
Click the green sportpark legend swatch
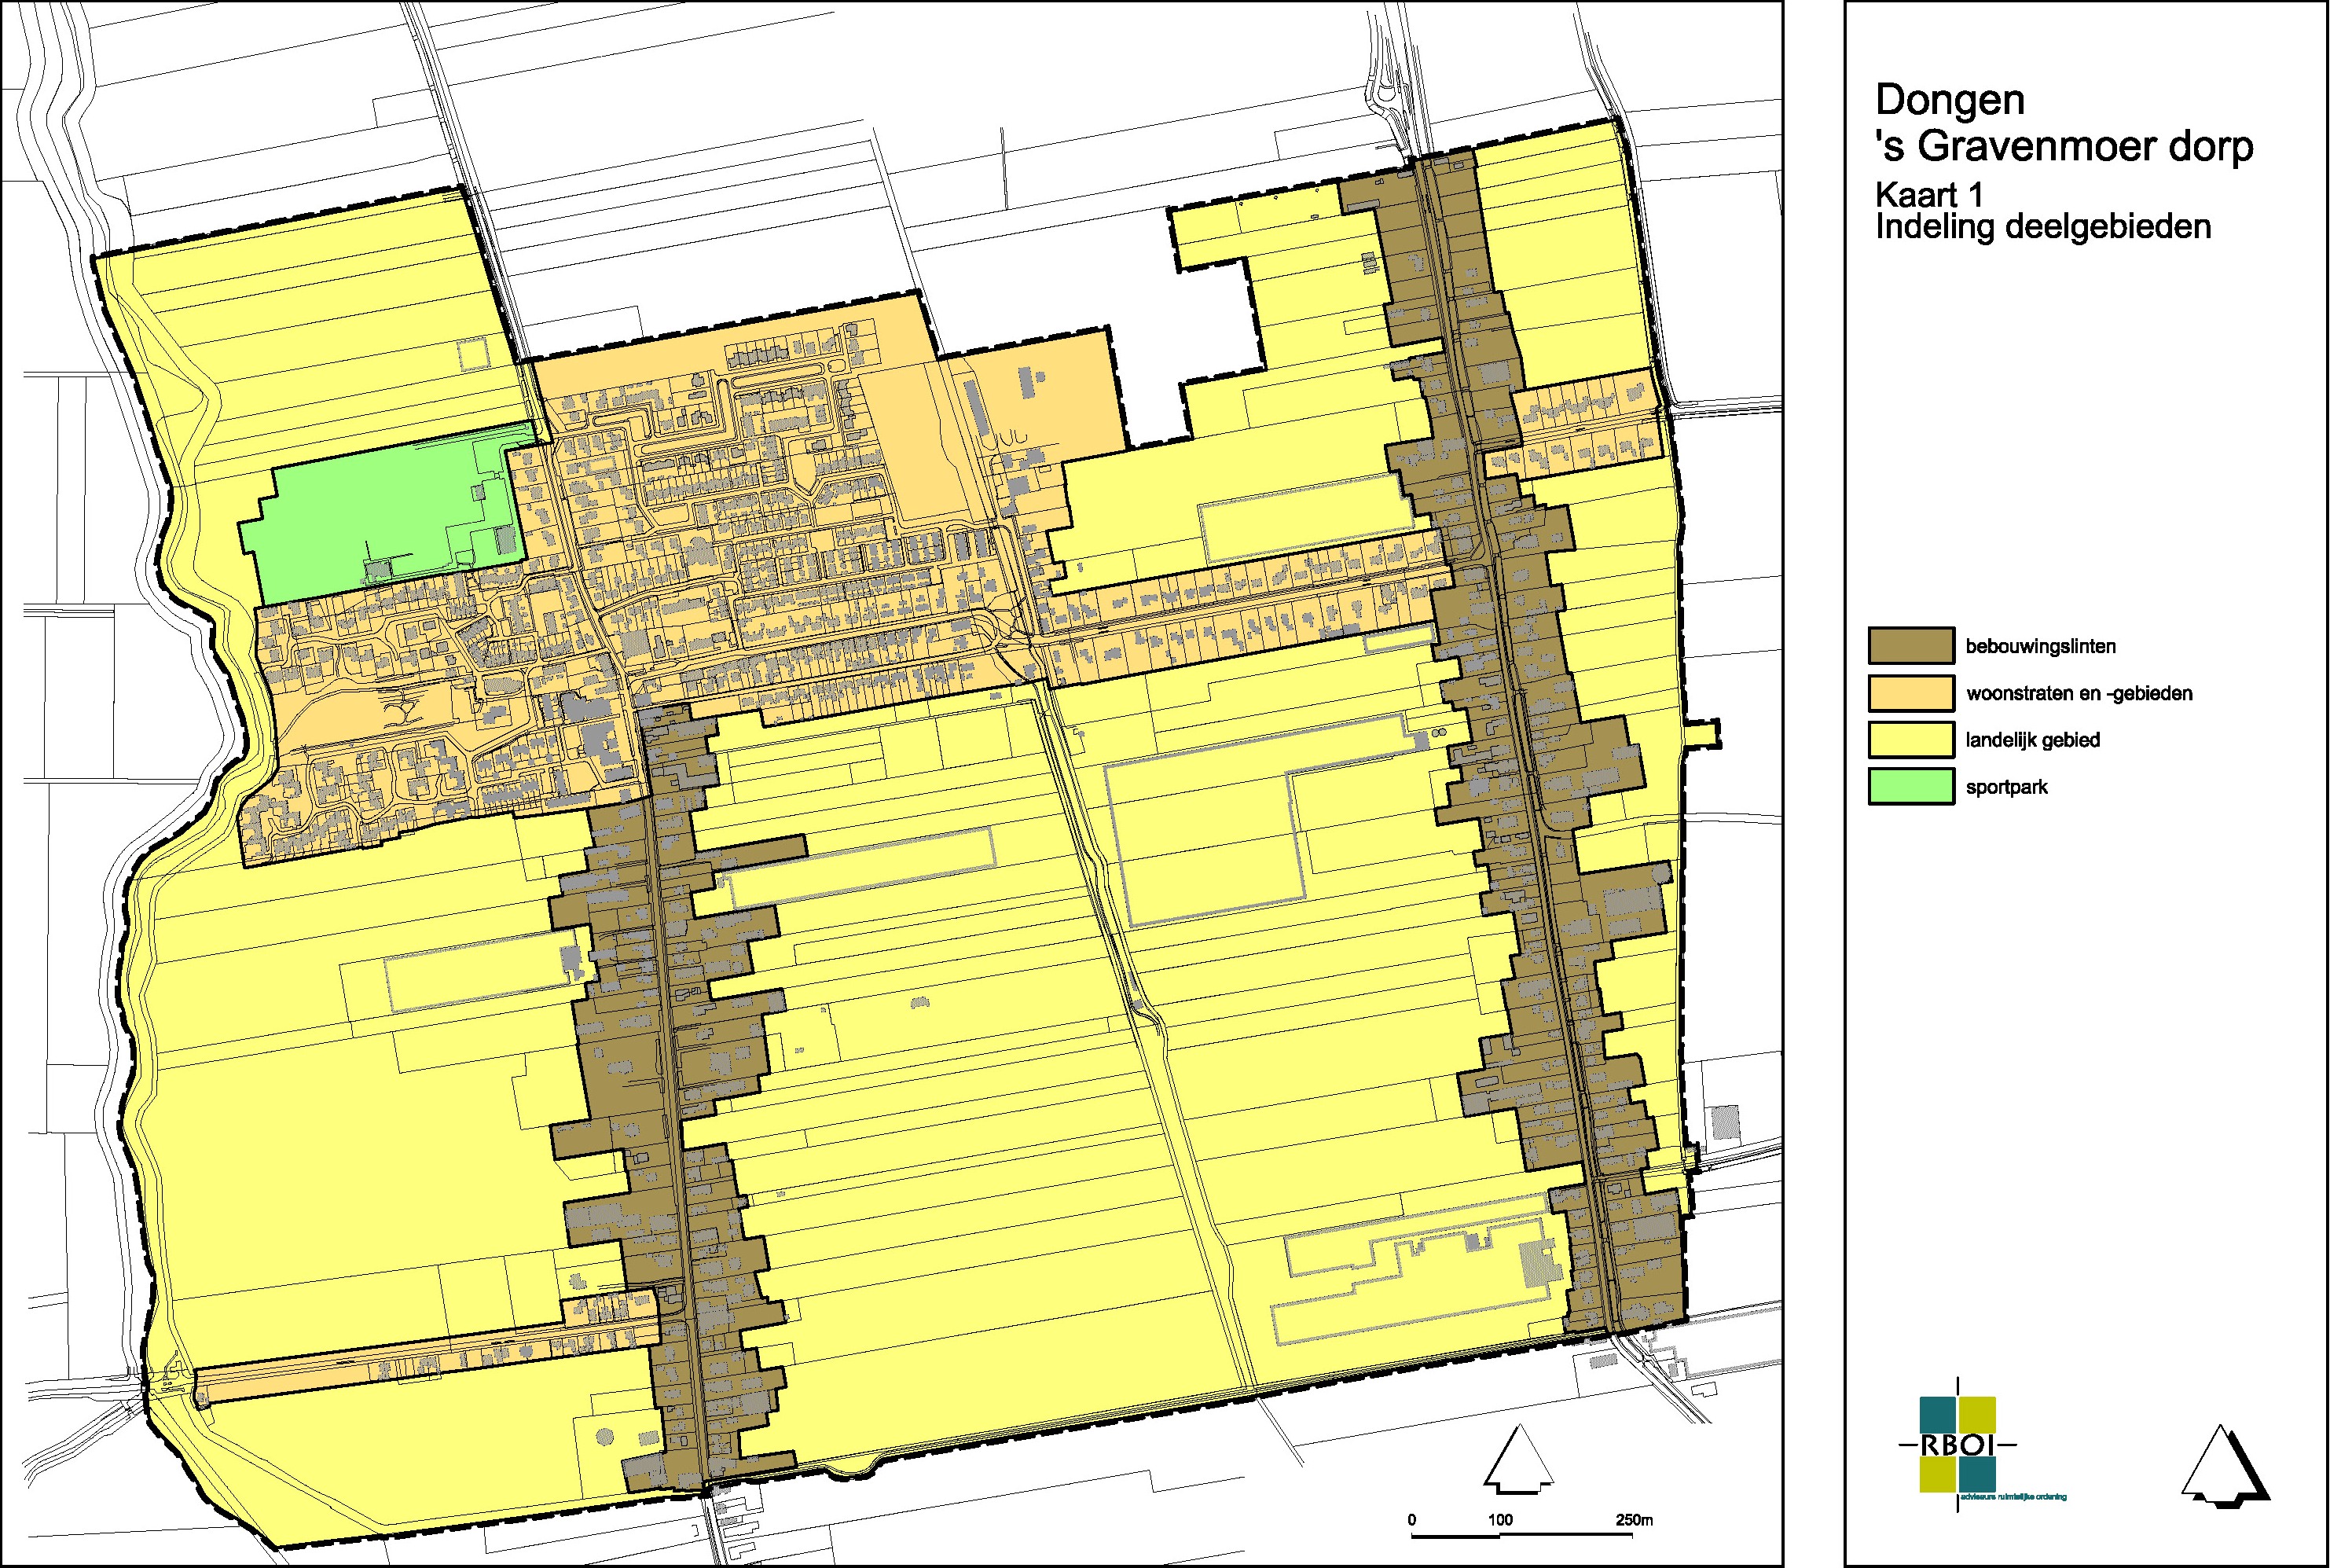point(1910,787)
